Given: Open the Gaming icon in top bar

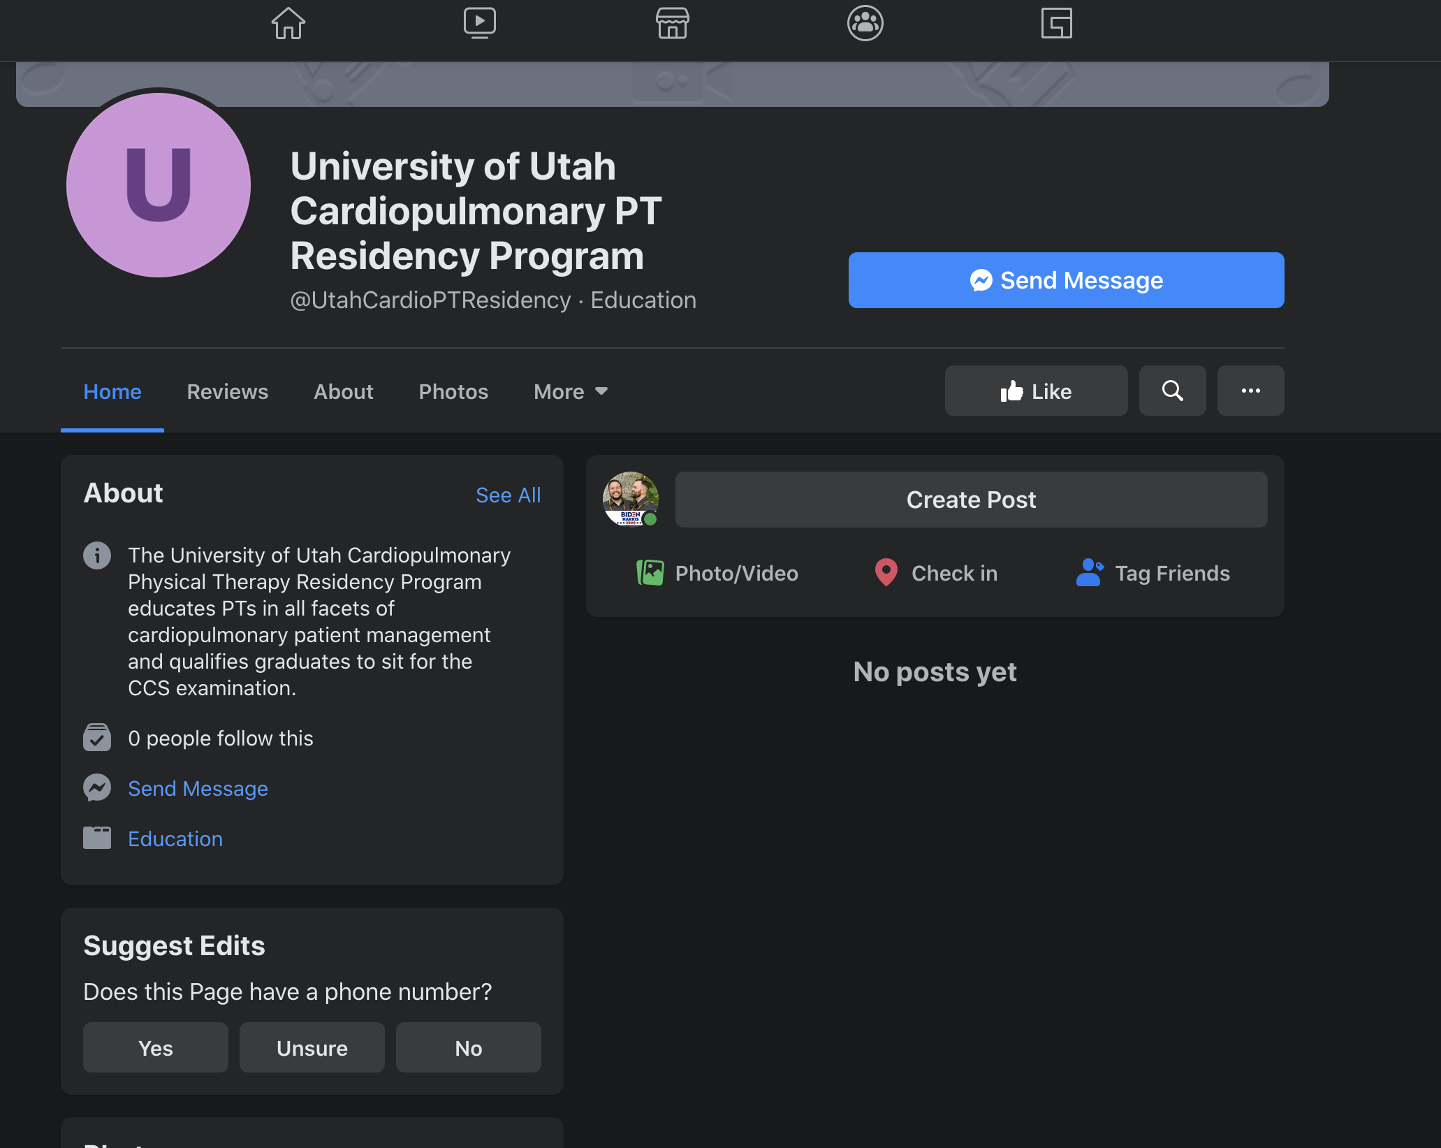Looking at the screenshot, I should (x=1057, y=23).
